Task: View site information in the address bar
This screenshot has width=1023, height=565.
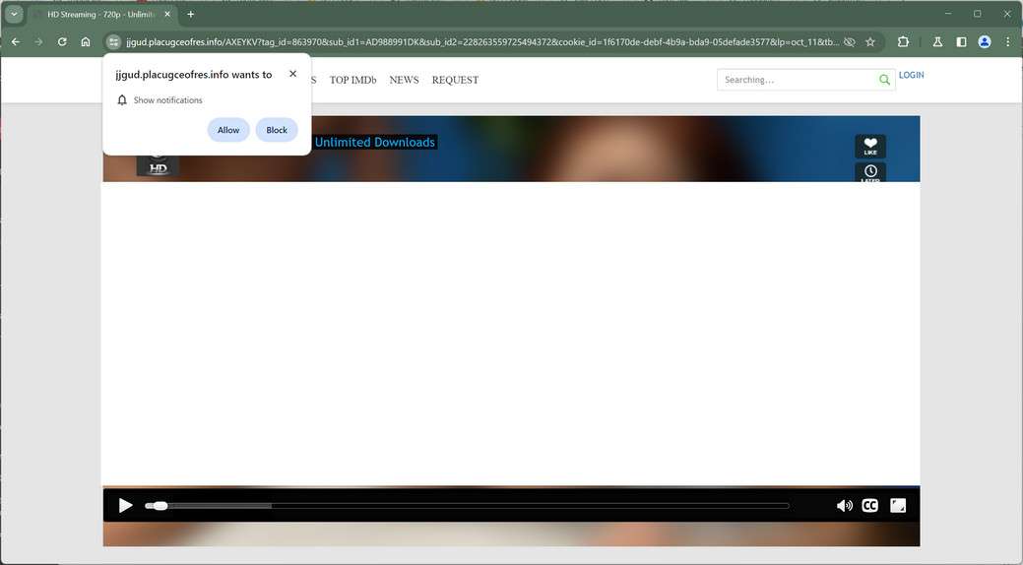Action: (x=113, y=41)
